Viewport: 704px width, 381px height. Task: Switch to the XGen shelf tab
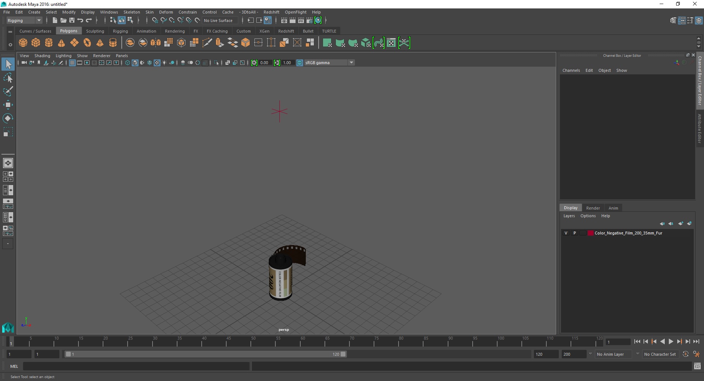point(264,31)
